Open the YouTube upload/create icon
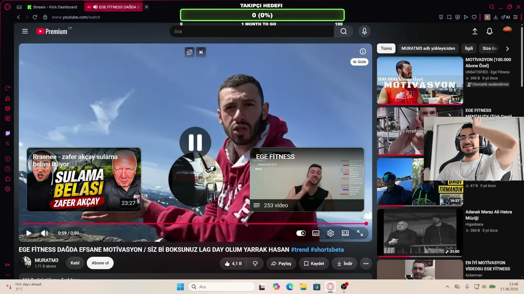The height and width of the screenshot is (294, 524). point(475,31)
